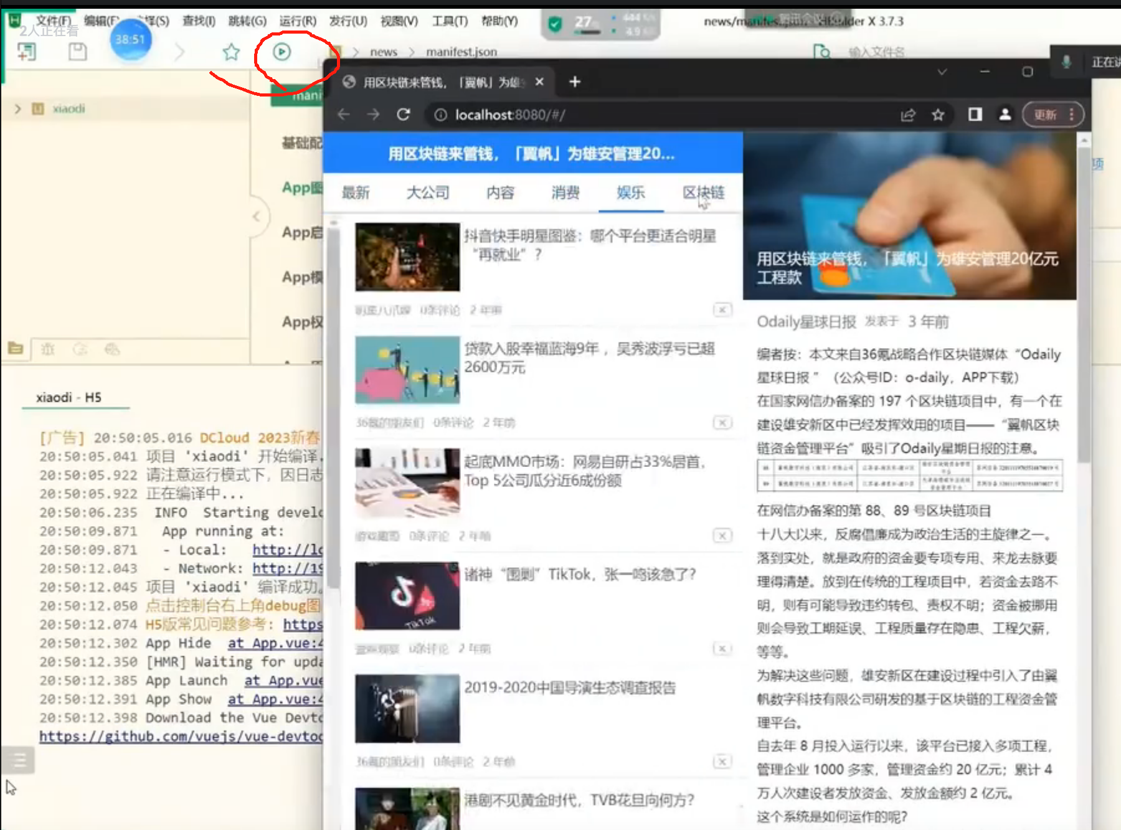The image size is (1121, 830).
Task: Switch to the 娱乐 news tab
Action: click(x=631, y=193)
